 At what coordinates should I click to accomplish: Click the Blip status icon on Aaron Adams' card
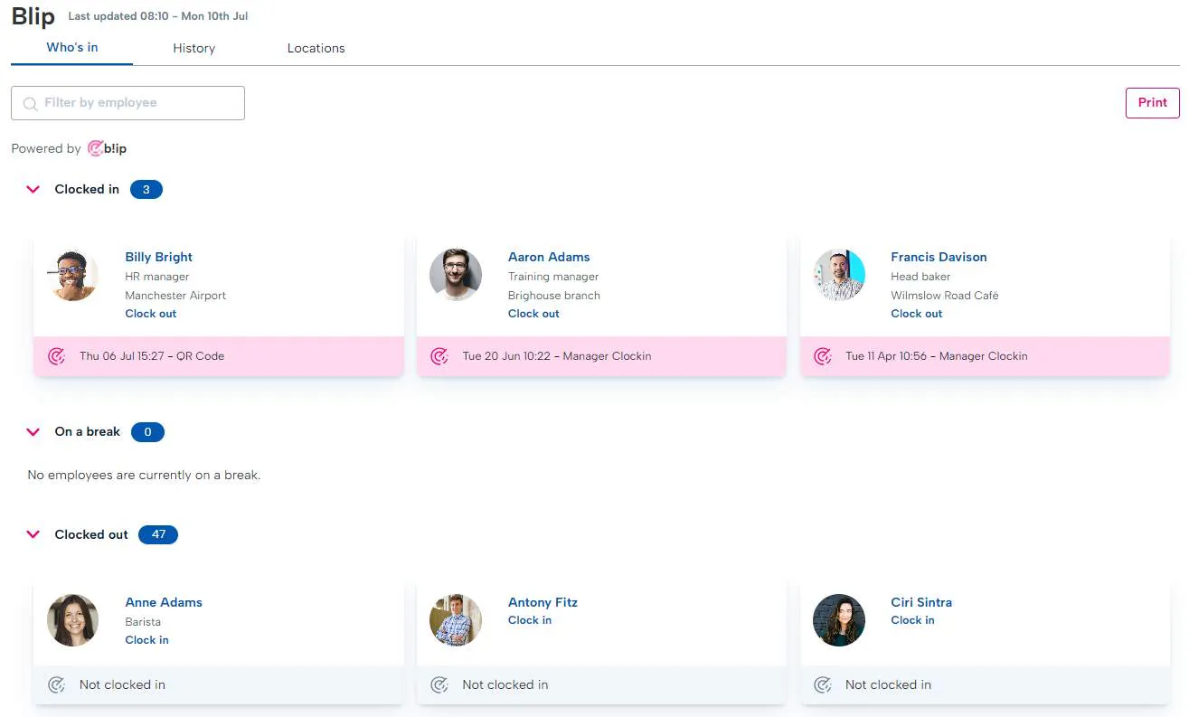tap(439, 356)
